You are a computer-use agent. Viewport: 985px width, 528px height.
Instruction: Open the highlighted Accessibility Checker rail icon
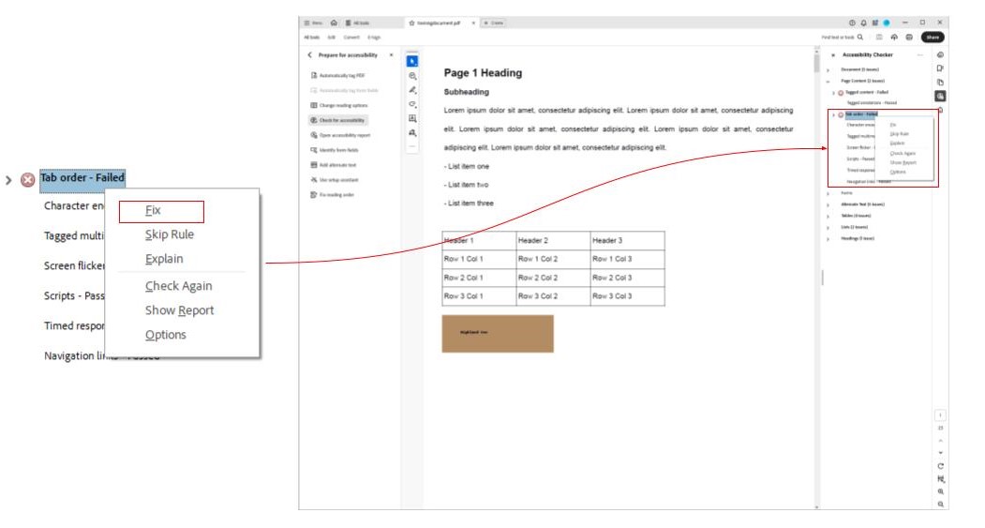point(940,97)
